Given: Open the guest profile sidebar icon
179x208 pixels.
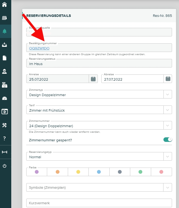Looking at the screenshot, I should (x=4, y=71).
